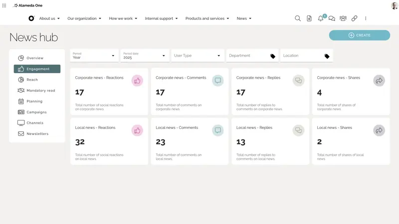Expand the Internal support menu
399x224 pixels.
coord(161,18)
